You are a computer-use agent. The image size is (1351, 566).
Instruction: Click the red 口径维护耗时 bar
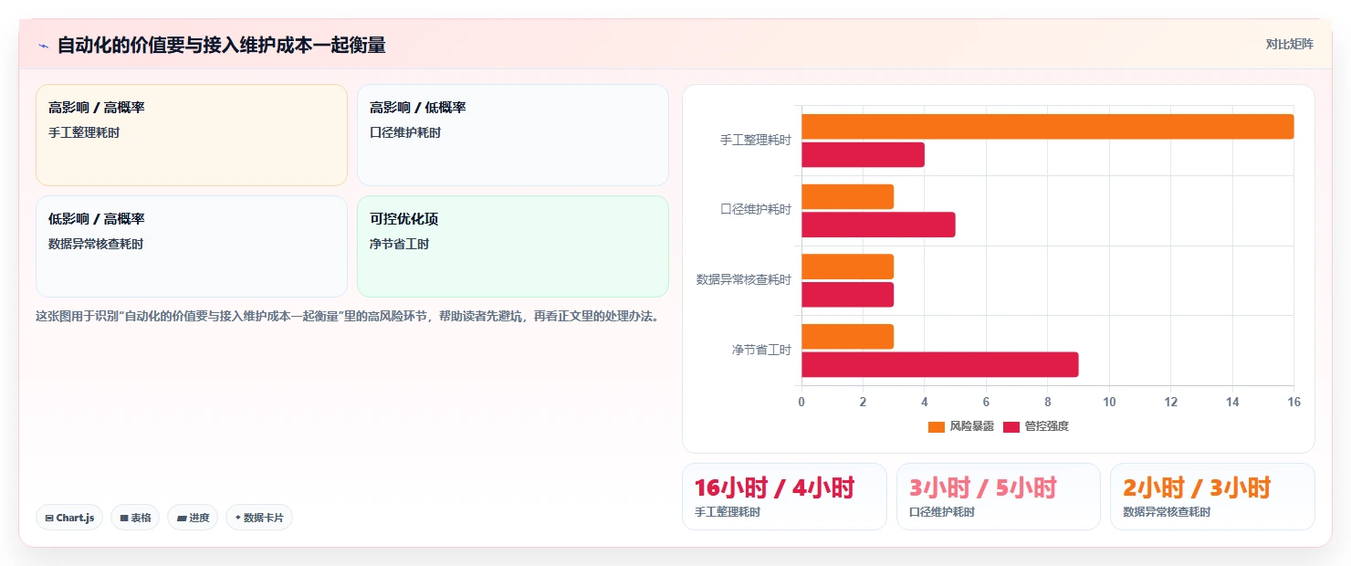pyautogui.click(x=878, y=225)
